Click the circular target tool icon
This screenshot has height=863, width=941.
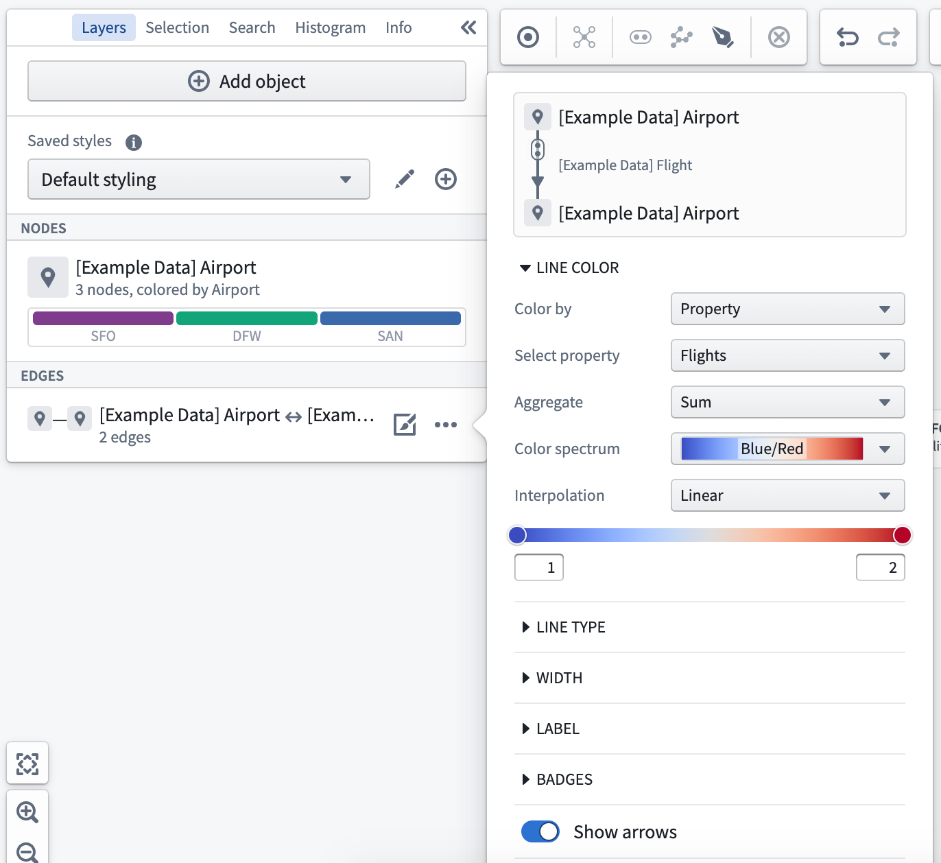point(528,37)
